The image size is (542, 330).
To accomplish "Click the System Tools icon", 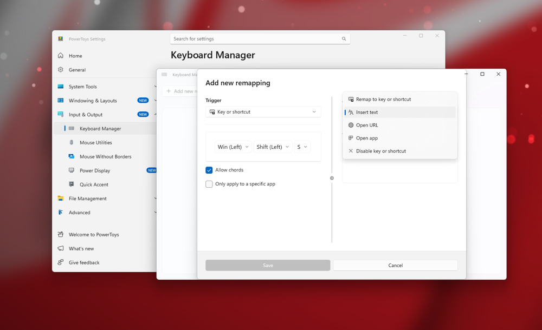I will click(x=61, y=87).
